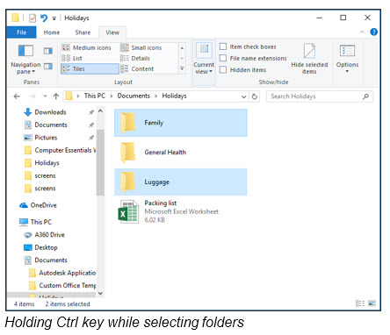Open the File tab
The image size is (390, 335).
(x=21, y=32)
